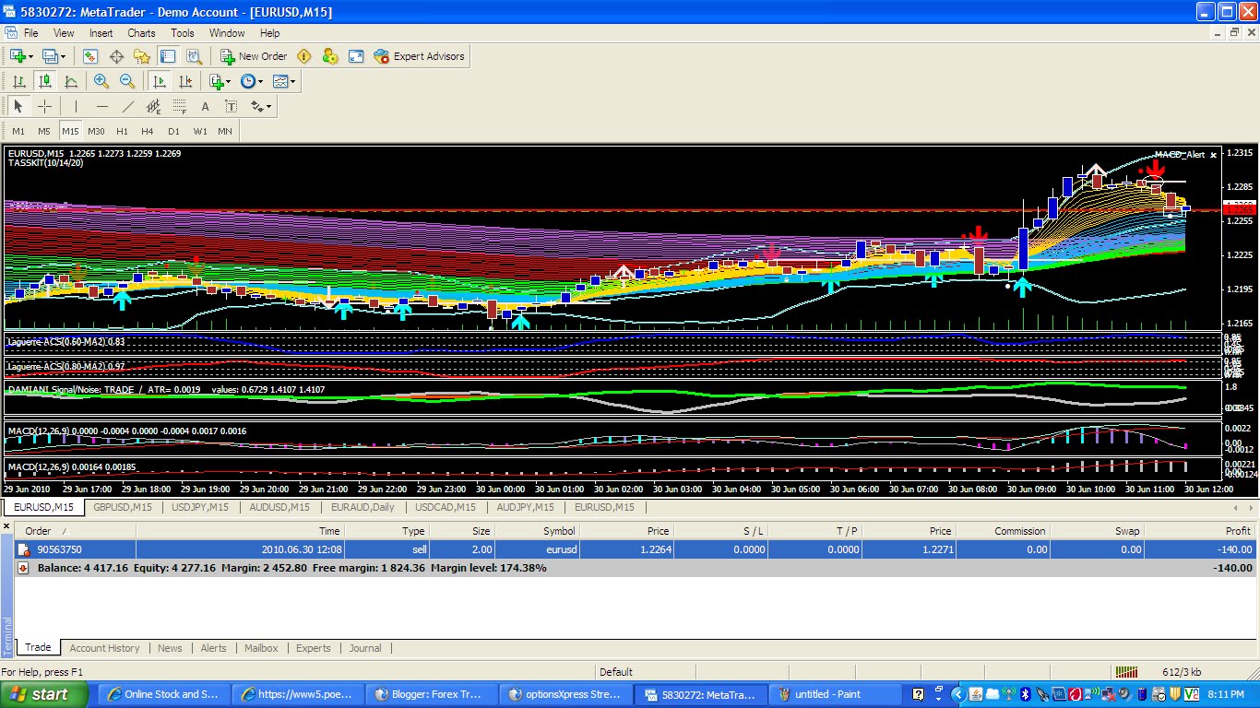Click the Strategy Tester magnifier icon
Screen dimensions: 1260x708
(x=194, y=56)
